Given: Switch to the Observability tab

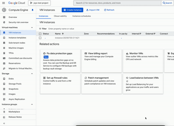Looking at the screenshot, I should [60, 16].
